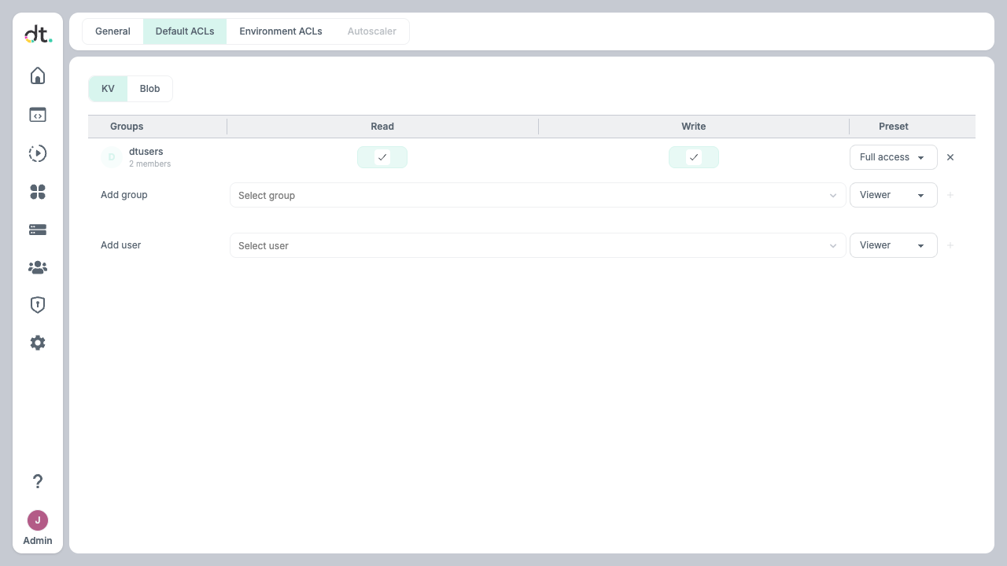Remove the dtusers group row
1007x566 pixels.
950,157
